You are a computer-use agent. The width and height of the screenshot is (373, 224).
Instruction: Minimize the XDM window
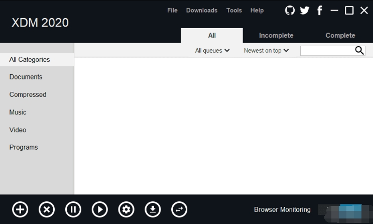pos(334,11)
